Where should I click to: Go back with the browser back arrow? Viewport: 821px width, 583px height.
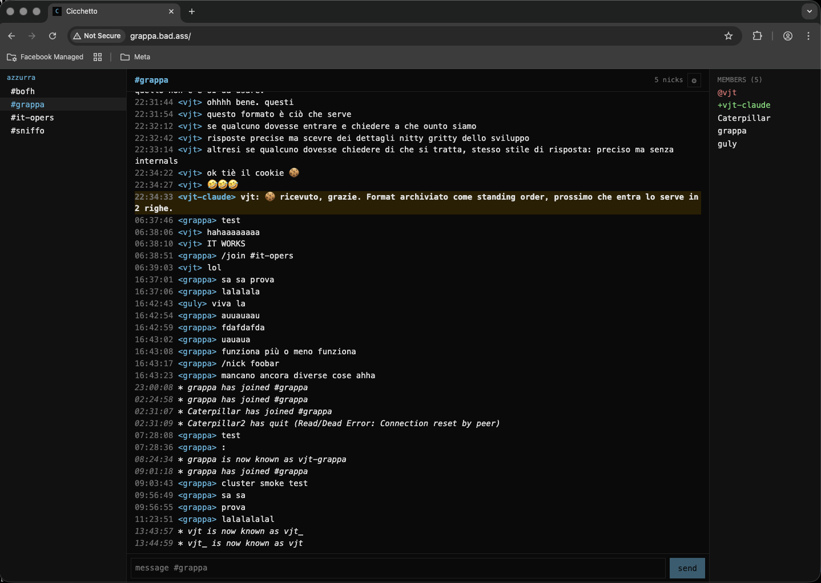click(x=11, y=36)
